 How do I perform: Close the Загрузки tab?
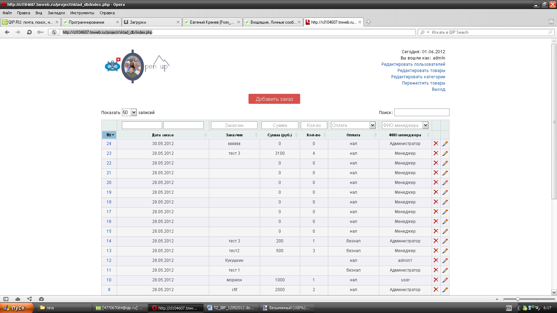click(x=178, y=22)
